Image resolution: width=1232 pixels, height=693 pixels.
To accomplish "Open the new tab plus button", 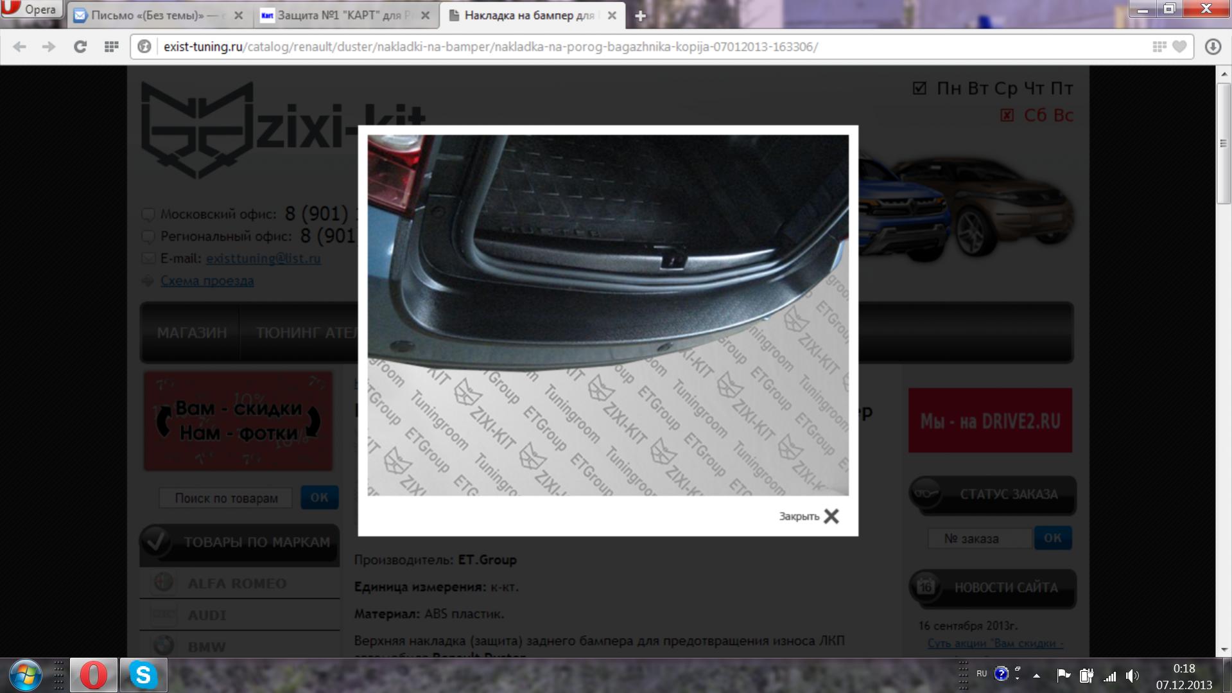I will point(640,16).
